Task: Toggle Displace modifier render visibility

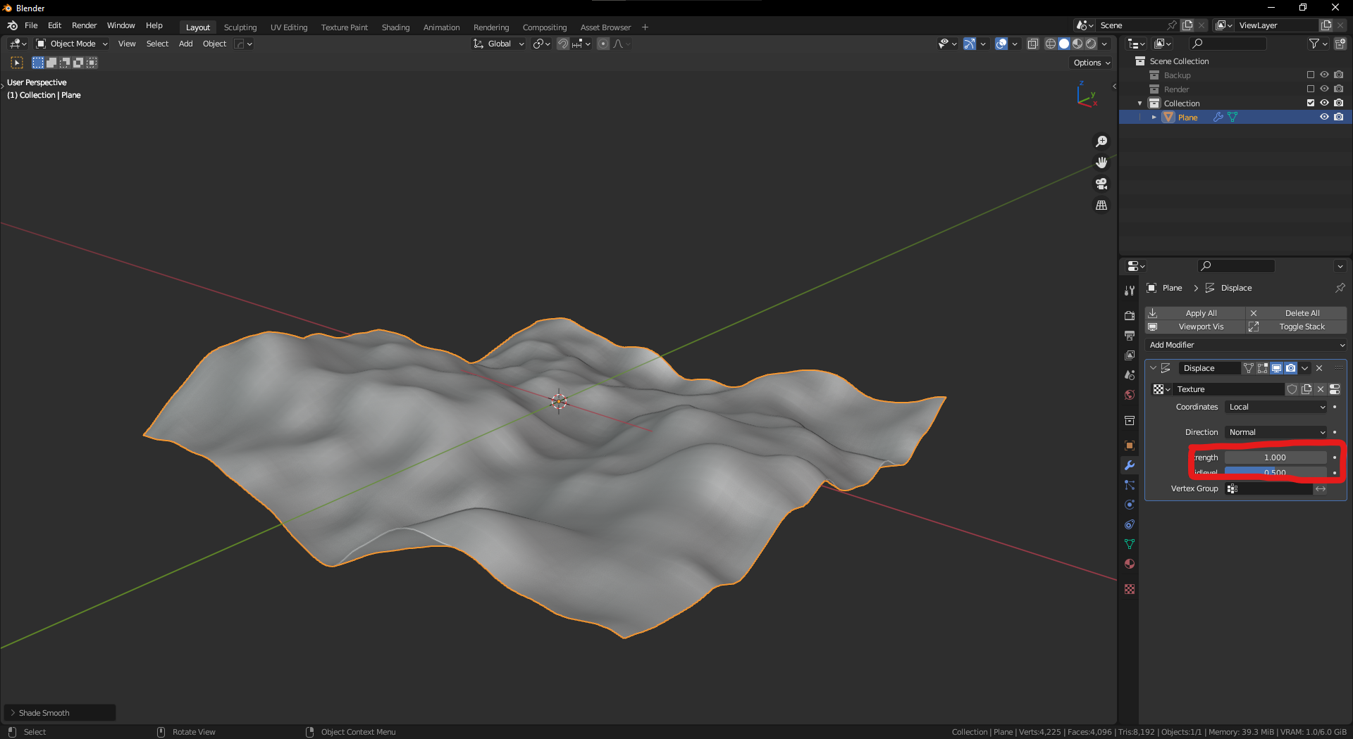Action: coord(1290,368)
